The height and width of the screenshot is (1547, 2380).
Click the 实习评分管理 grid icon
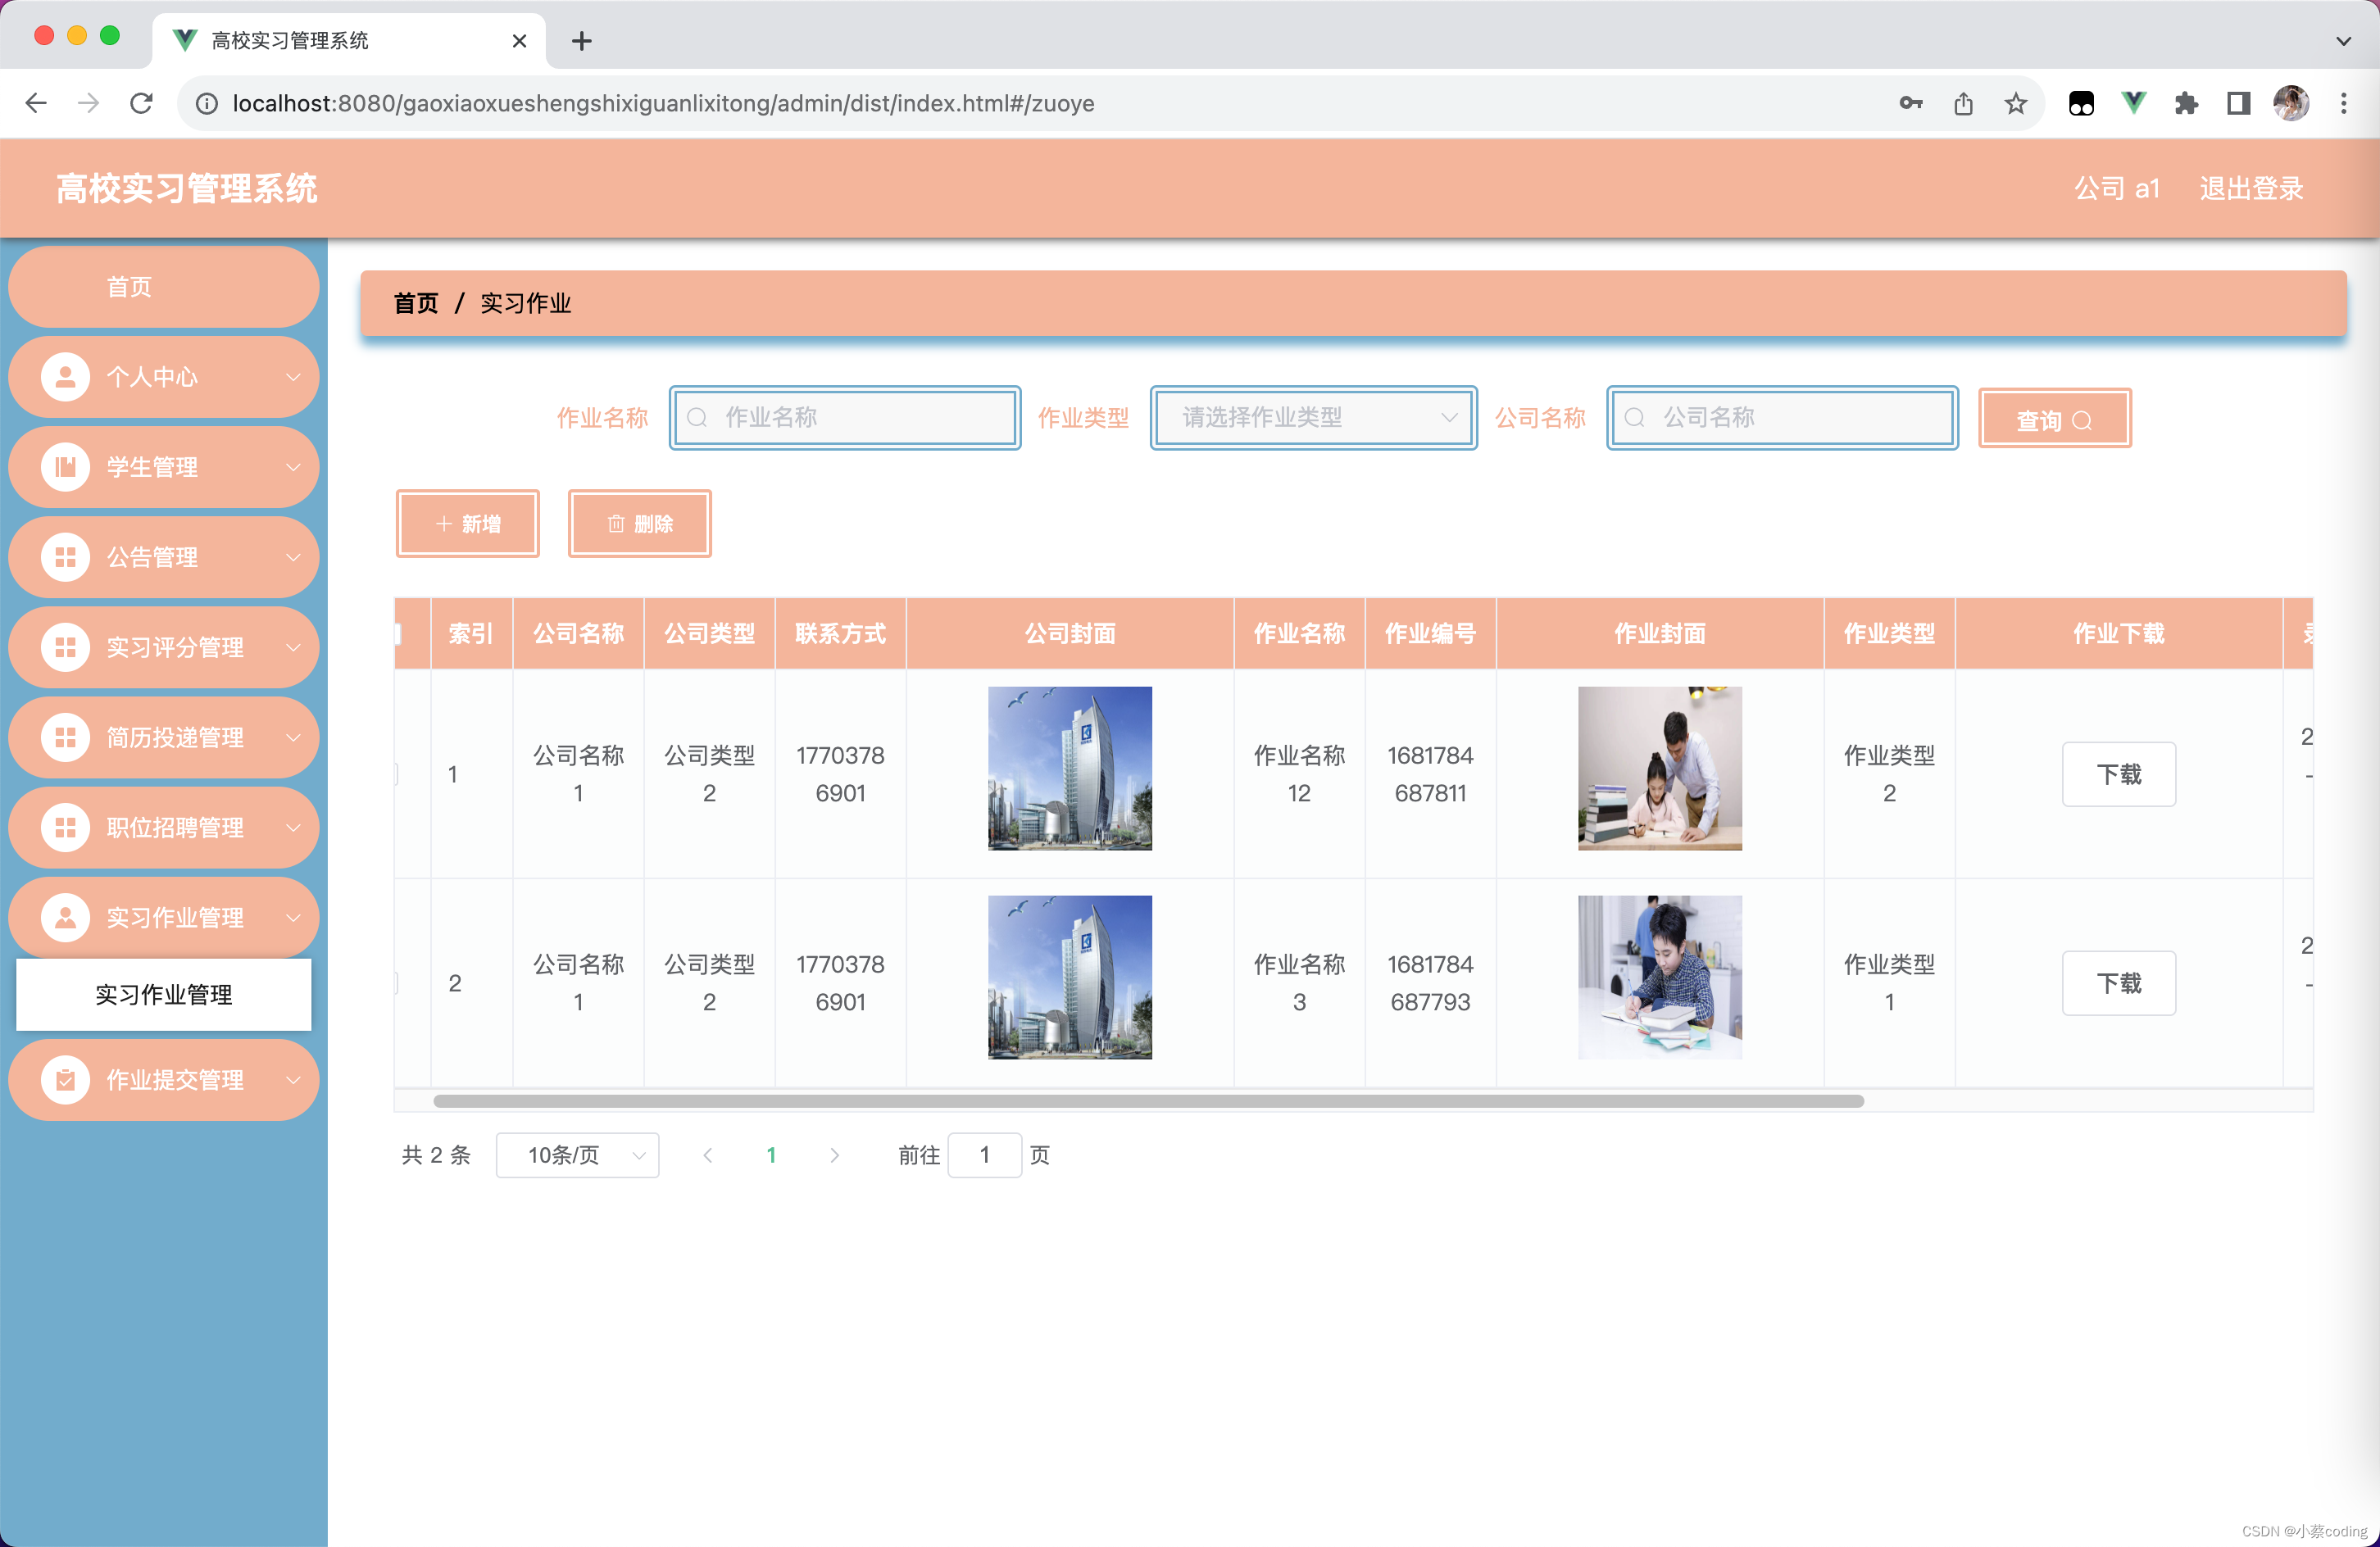pyautogui.click(x=66, y=647)
